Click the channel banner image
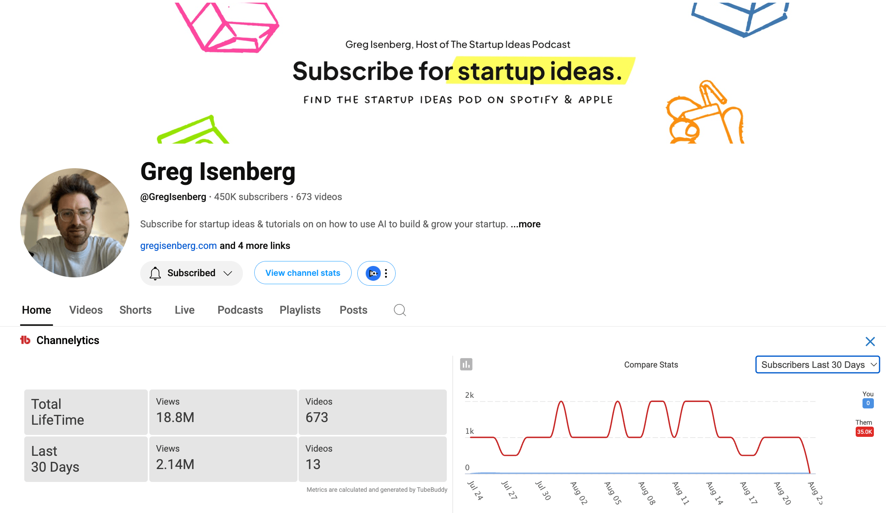The width and height of the screenshot is (886, 513). [x=443, y=73]
